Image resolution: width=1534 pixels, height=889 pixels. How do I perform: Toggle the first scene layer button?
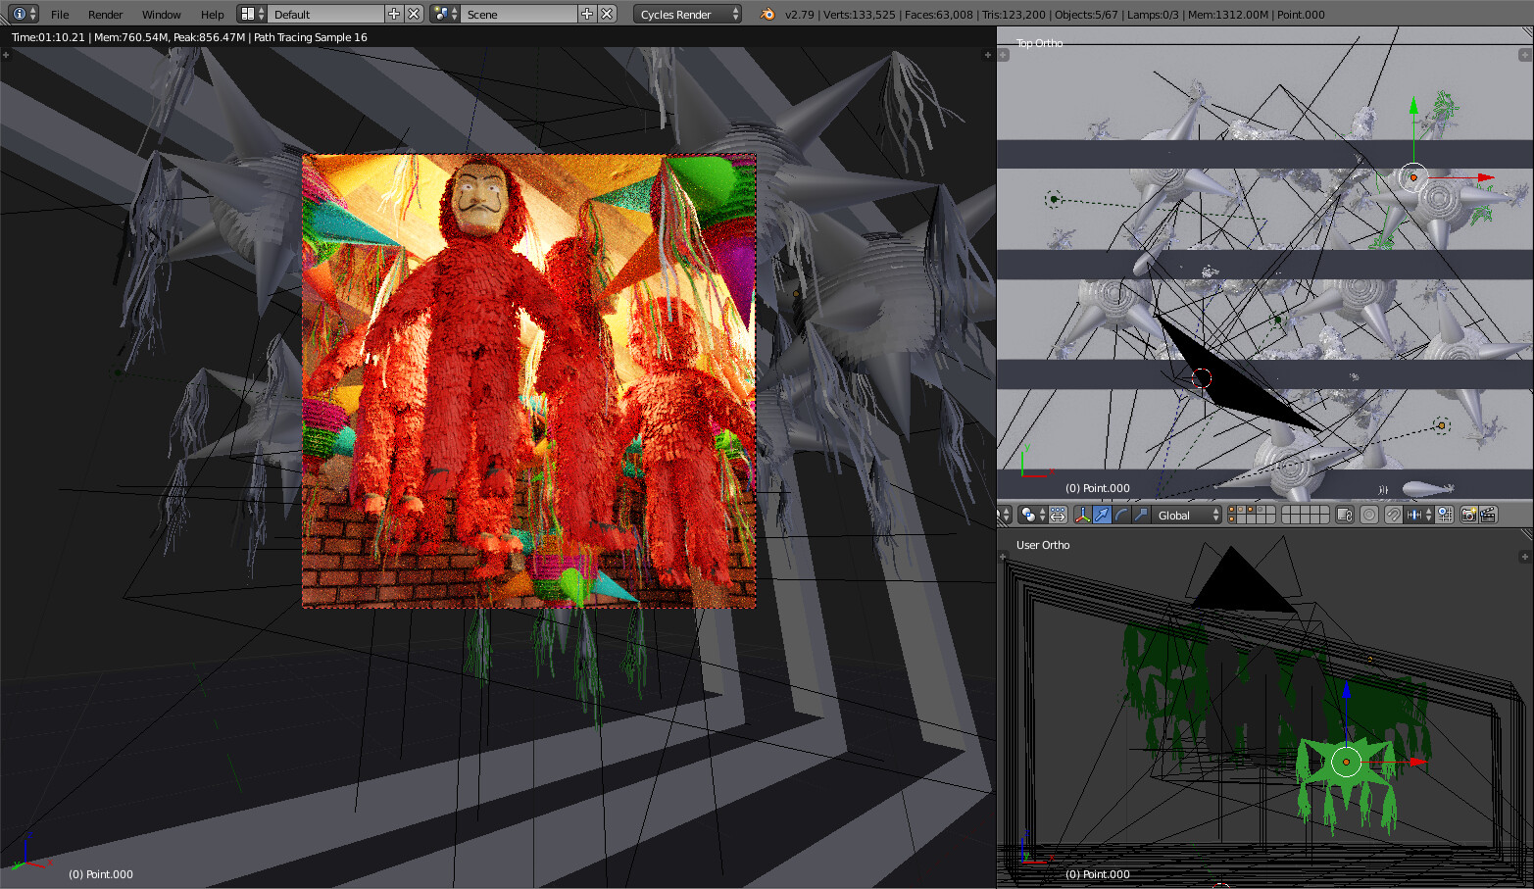[1232, 510]
